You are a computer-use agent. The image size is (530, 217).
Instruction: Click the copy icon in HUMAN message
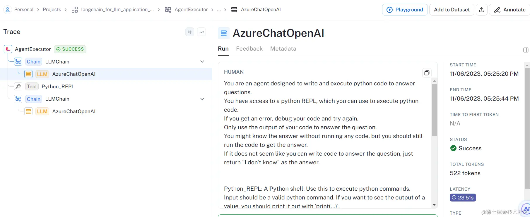(x=427, y=73)
